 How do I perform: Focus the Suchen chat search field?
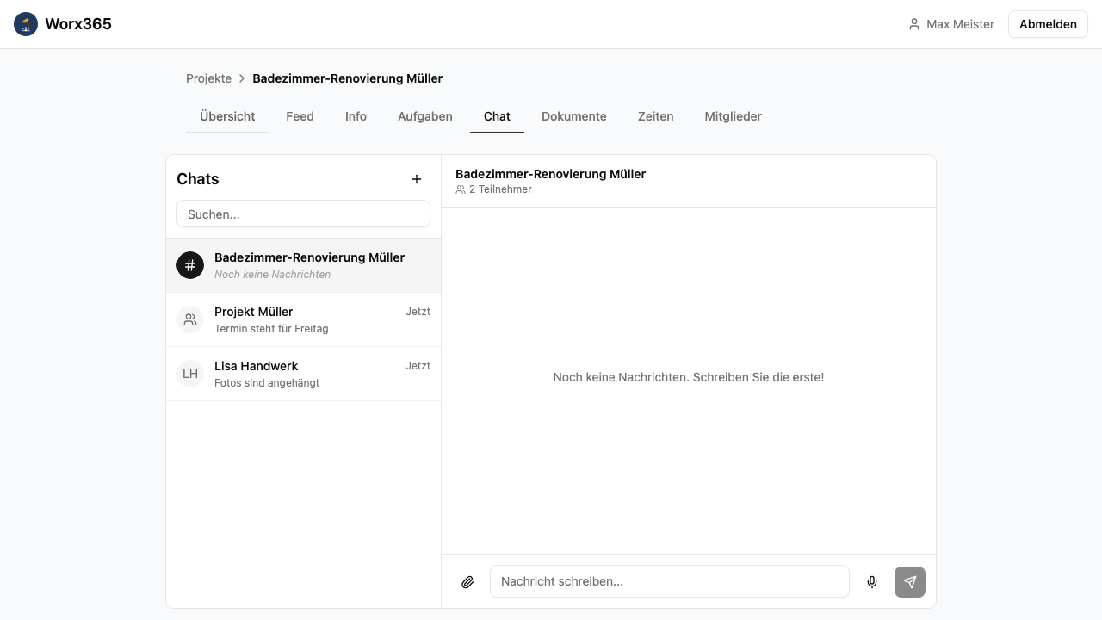click(x=303, y=214)
